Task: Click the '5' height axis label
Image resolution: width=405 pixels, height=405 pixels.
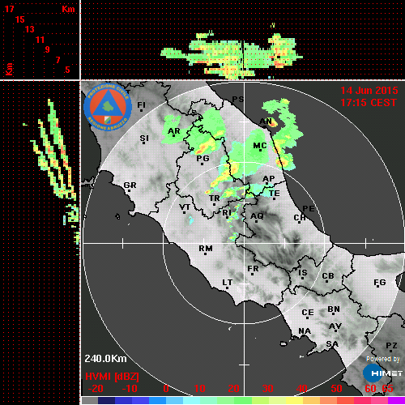Action: pos(67,70)
